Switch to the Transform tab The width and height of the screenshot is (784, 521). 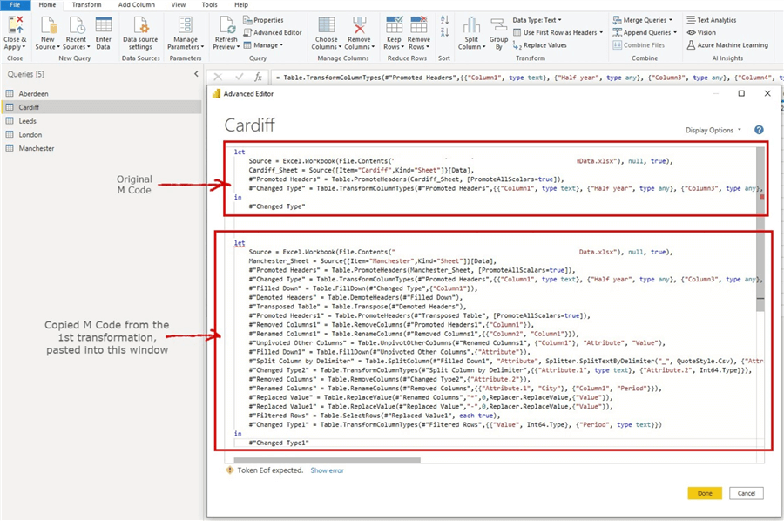86,5
